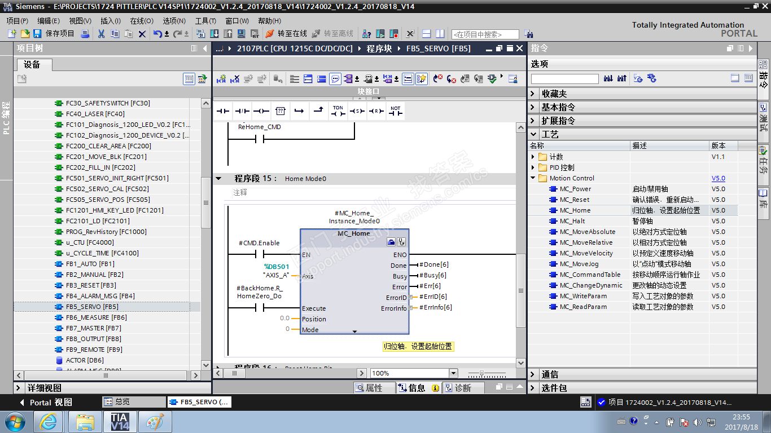Open the 工具(T) menu
The width and height of the screenshot is (771, 433).
[205, 21]
